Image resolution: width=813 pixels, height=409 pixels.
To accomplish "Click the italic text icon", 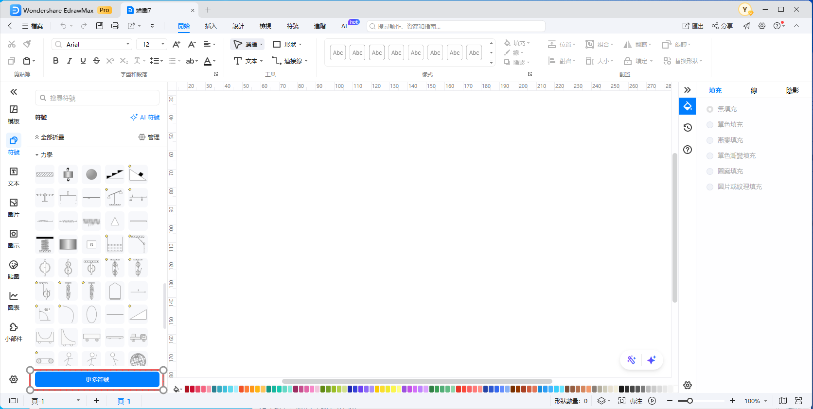I will pyautogui.click(x=70, y=61).
